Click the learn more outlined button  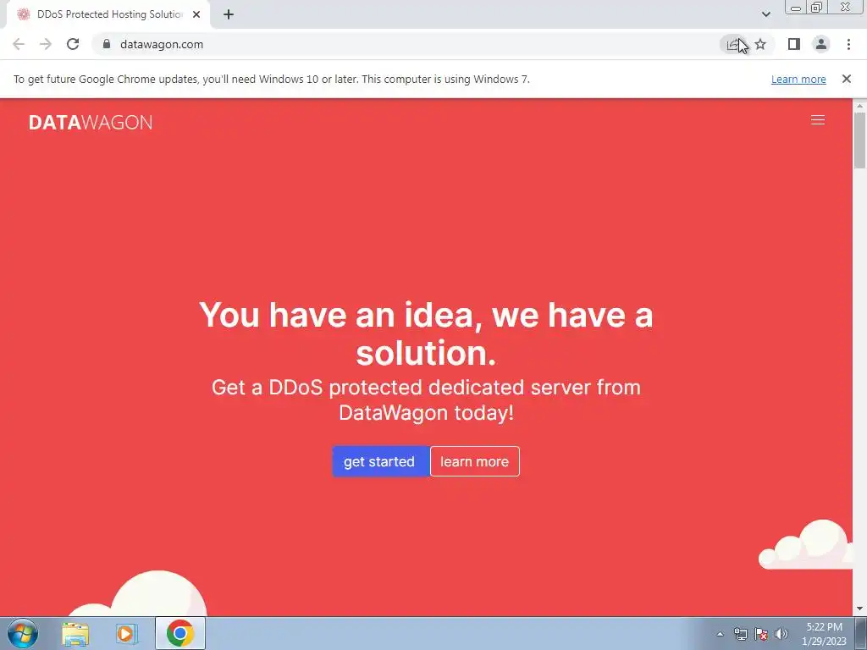point(474,461)
